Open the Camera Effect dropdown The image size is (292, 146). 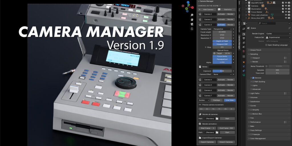(x=222, y=74)
